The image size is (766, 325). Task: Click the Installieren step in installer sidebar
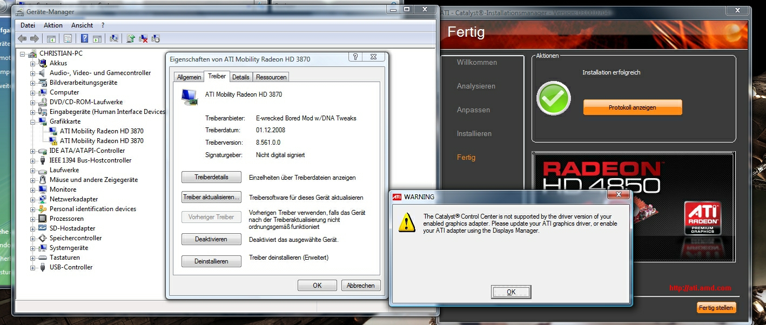[x=474, y=134]
